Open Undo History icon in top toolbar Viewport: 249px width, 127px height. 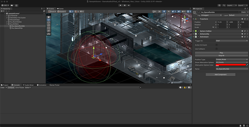click(219, 5)
